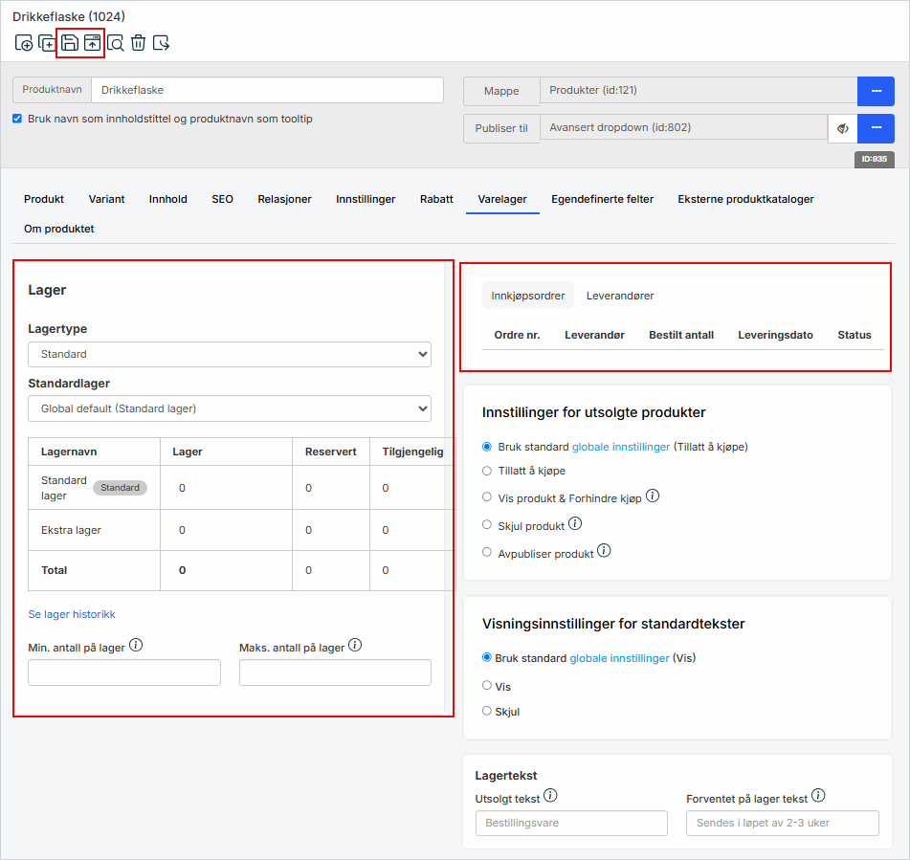Open the Se lager historikk link
This screenshot has height=860, width=910.
(x=72, y=614)
